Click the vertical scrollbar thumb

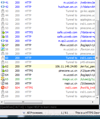(x=97, y=58)
